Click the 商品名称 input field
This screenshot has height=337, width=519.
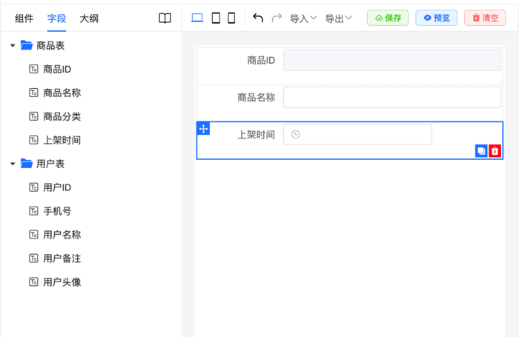tap(391, 98)
